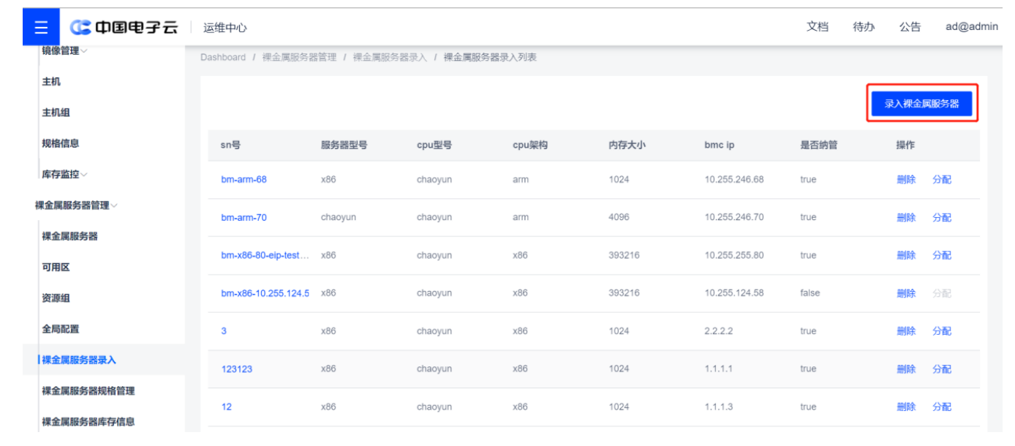Open the bm-arm-70 sn link
The height and width of the screenshot is (446, 1015).
pyautogui.click(x=244, y=217)
